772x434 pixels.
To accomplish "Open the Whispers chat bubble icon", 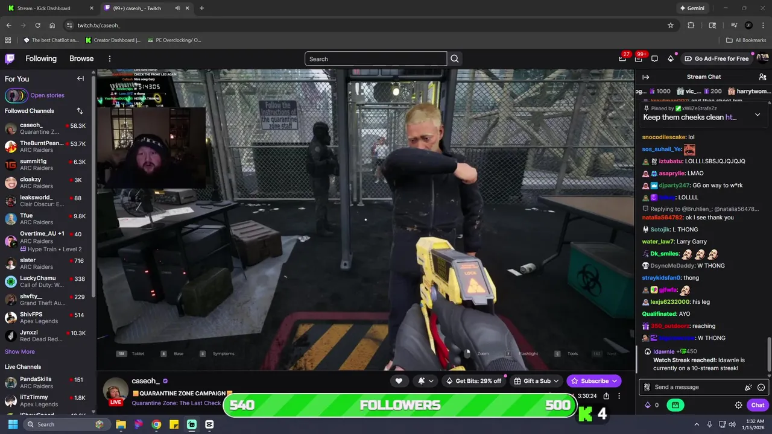I will coord(654,58).
